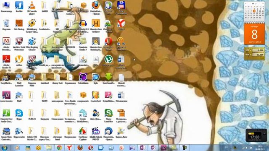Launch the green download-arrow shortcut
The image size is (269, 151).
coord(108,78)
